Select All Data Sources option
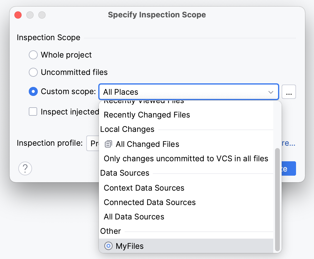Image resolution: width=314 pixels, height=259 pixels. click(134, 217)
